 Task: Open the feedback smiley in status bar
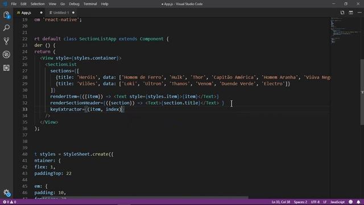tap(350, 202)
